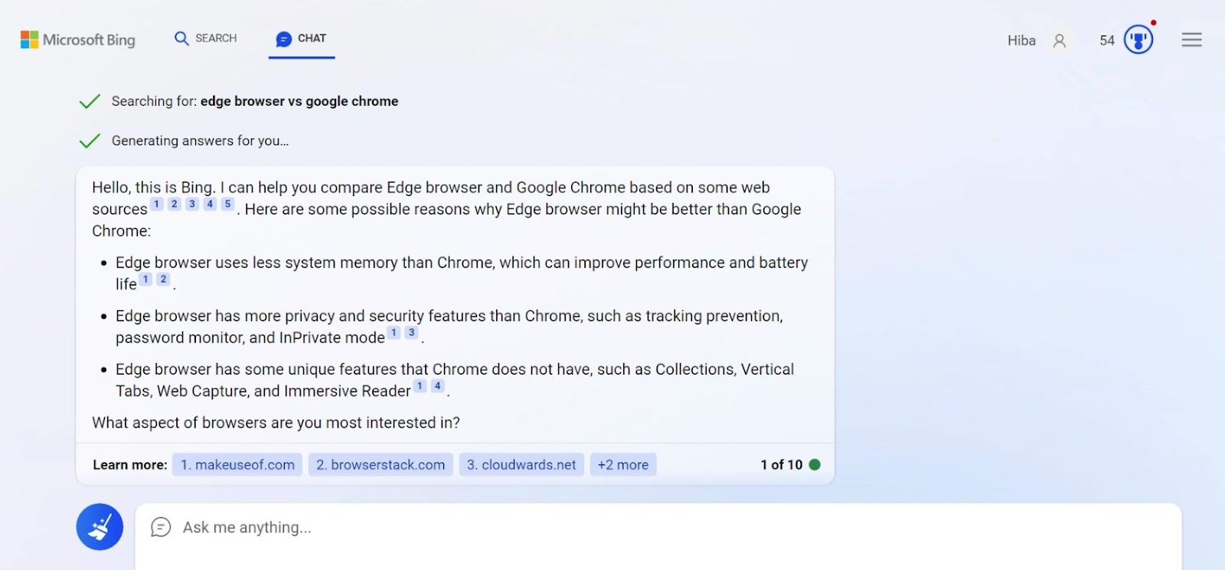Click the new topic broom icon

[x=100, y=527]
